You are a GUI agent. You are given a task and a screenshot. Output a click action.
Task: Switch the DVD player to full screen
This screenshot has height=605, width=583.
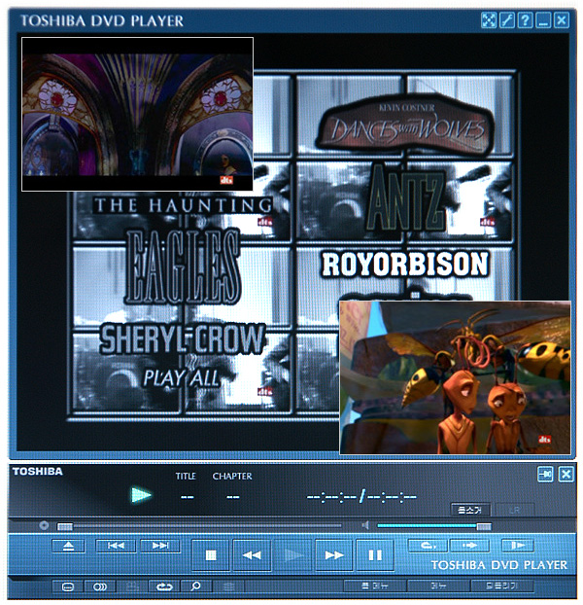(488, 20)
